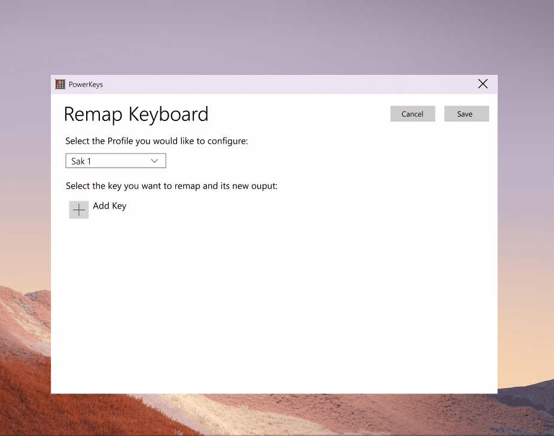
Task: Click the word Keyboard in the heading
Action: click(x=169, y=114)
